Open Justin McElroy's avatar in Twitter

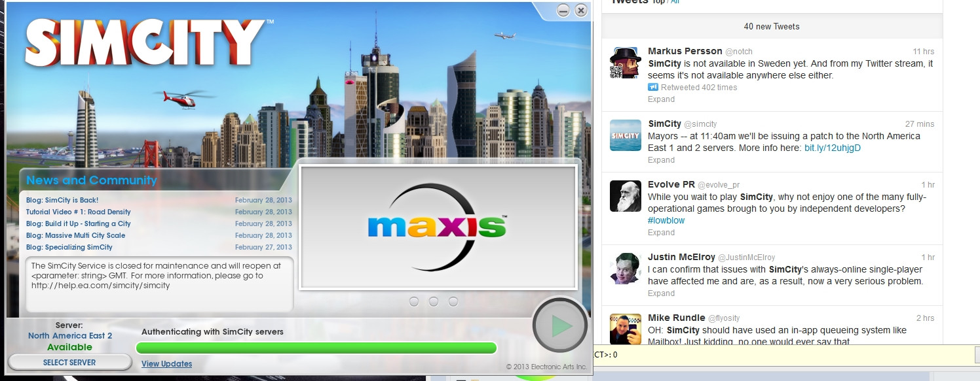coord(626,269)
